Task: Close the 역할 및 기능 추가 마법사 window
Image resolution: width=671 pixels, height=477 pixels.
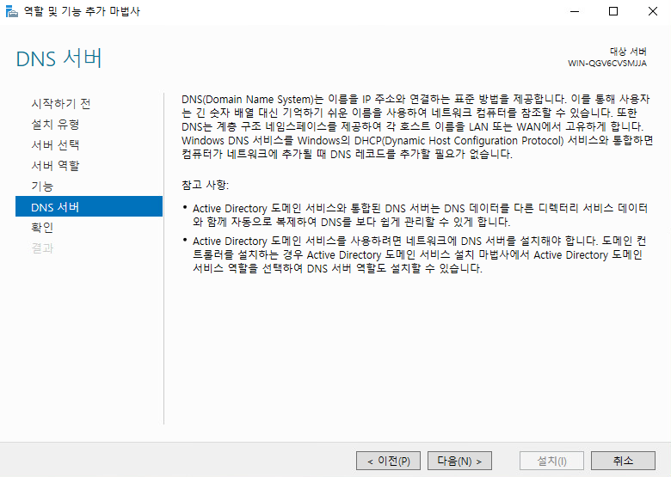Action: (652, 11)
